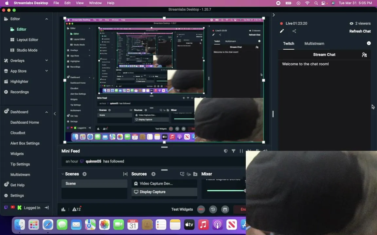The width and height of the screenshot is (377, 235).
Task: Open the stream schedule calendar icon
Action: click(225, 209)
